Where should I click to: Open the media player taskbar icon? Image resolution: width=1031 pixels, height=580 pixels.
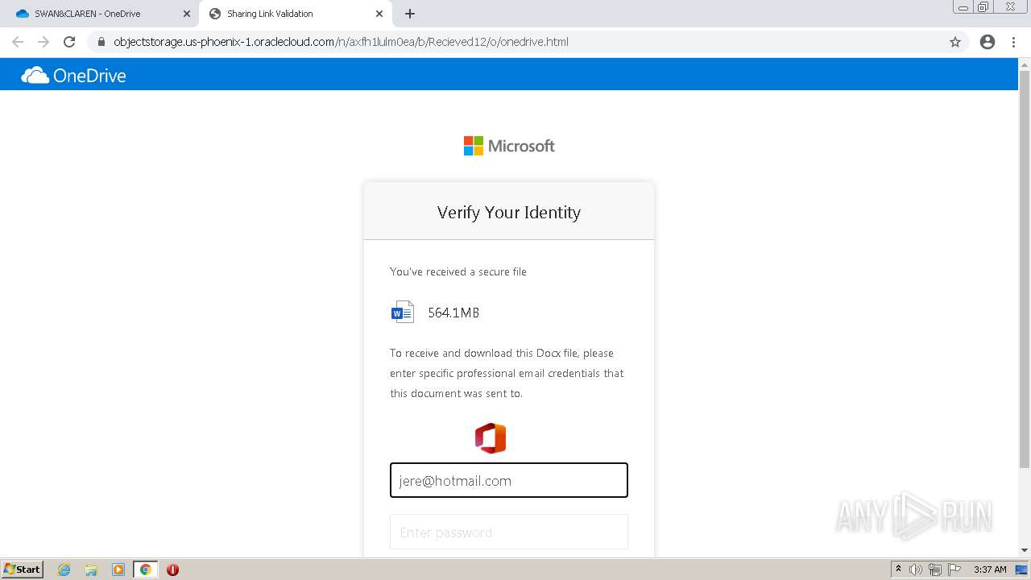pos(118,570)
